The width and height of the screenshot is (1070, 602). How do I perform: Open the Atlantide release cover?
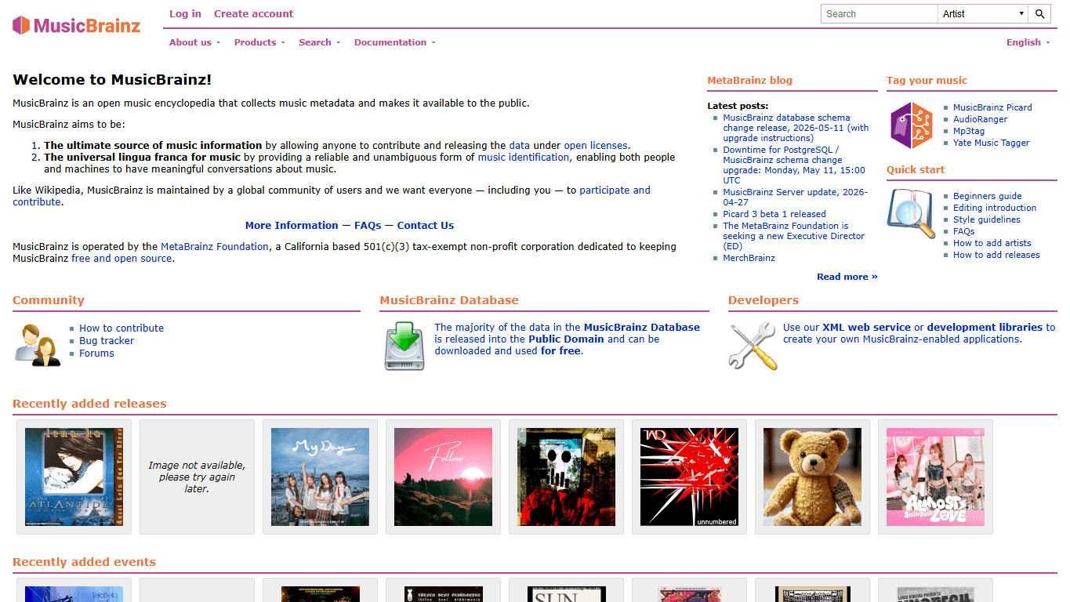pyautogui.click(x=74, y=477)
